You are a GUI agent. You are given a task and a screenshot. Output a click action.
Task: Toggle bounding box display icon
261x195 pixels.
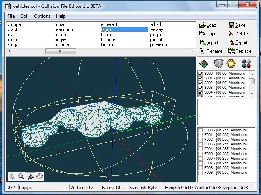(x=218, y=64)
